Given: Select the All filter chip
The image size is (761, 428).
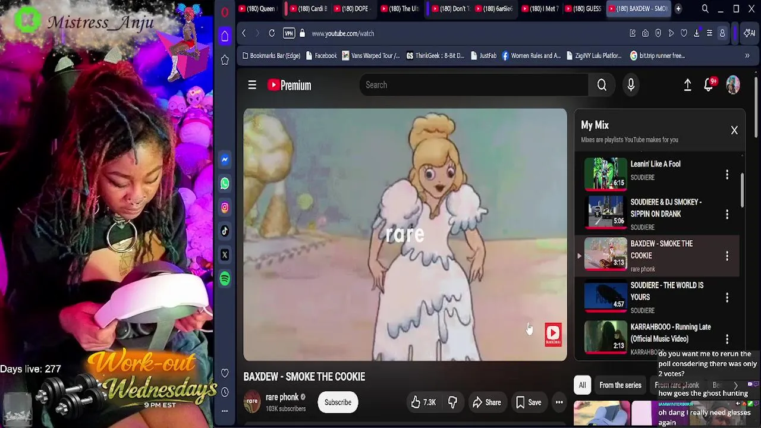Looking at the screenshot, I should pyautogui.click(x=582, y=385).
